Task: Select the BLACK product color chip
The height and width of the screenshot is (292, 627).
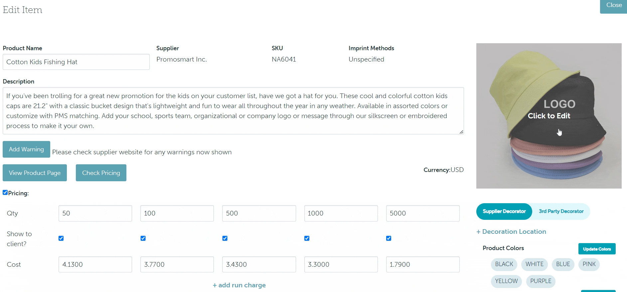Action: pyautogui.click(x=504, y=264)
